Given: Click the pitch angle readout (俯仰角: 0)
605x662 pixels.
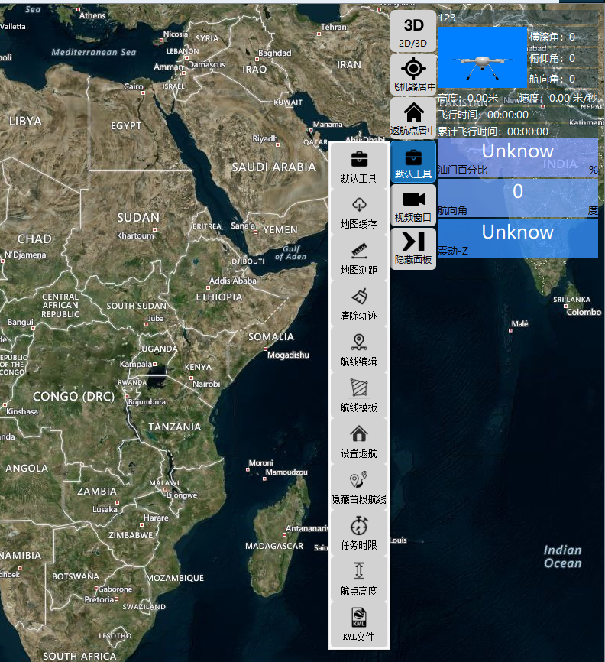Looking at the screenshot, I should 552,58.
